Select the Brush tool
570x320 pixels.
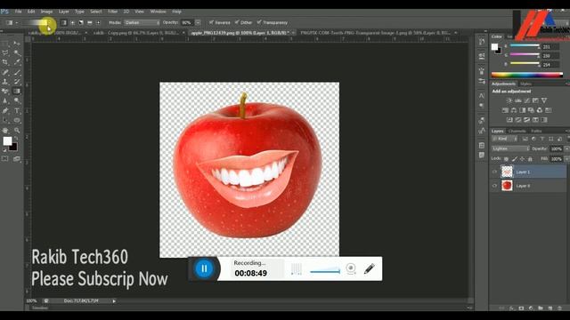(x=17, y=72)
